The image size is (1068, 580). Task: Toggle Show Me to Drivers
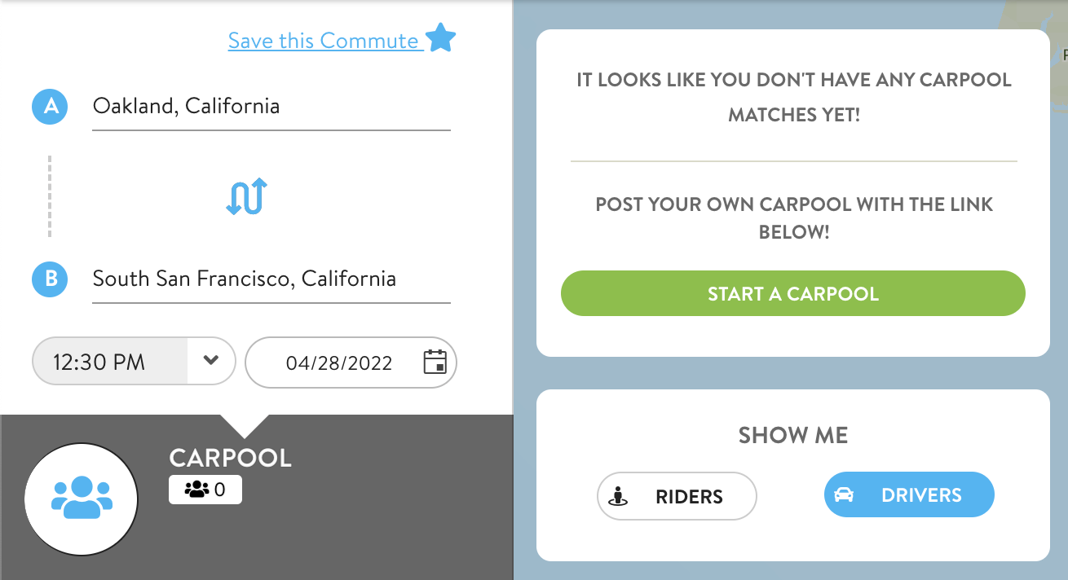(909, 494)
